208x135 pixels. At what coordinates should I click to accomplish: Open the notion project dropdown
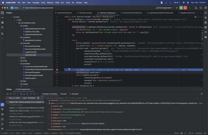16,8
